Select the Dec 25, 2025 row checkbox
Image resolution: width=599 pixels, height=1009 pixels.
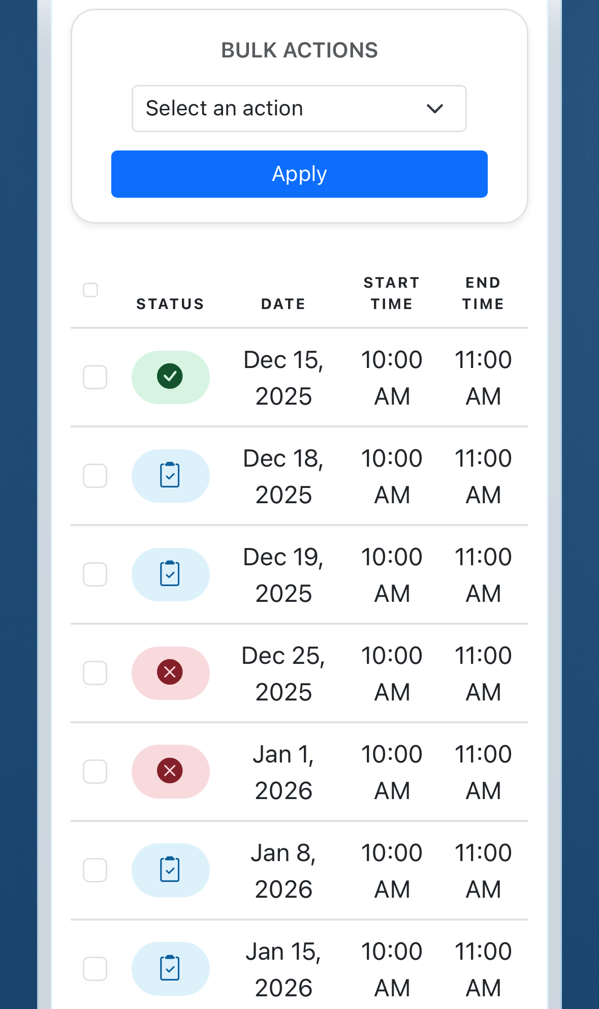(x=95, y=673)
